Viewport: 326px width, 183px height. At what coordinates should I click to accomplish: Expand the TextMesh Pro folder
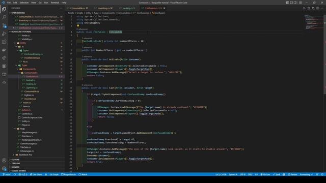click(x=25, y=155)
